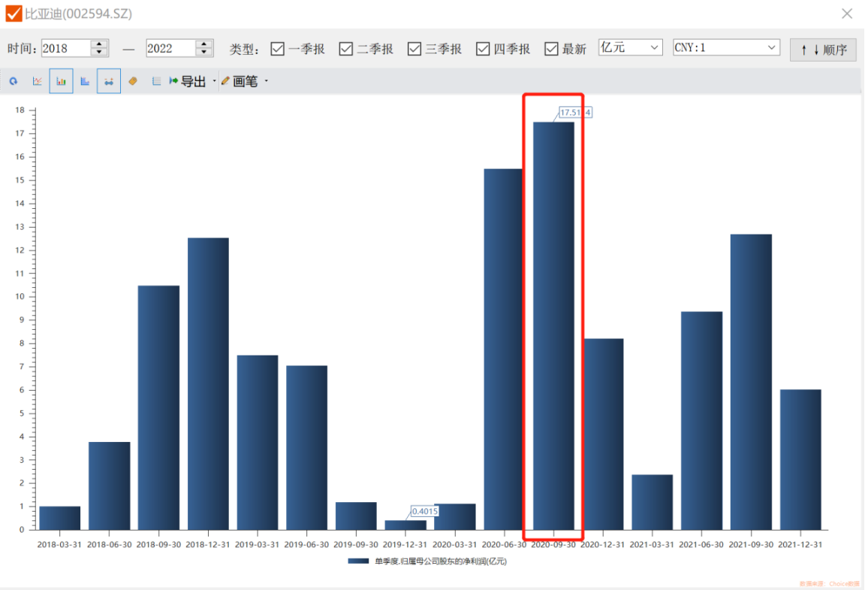Toggle the 四季报 checkbox
The image size is (865, 590).
483,49
